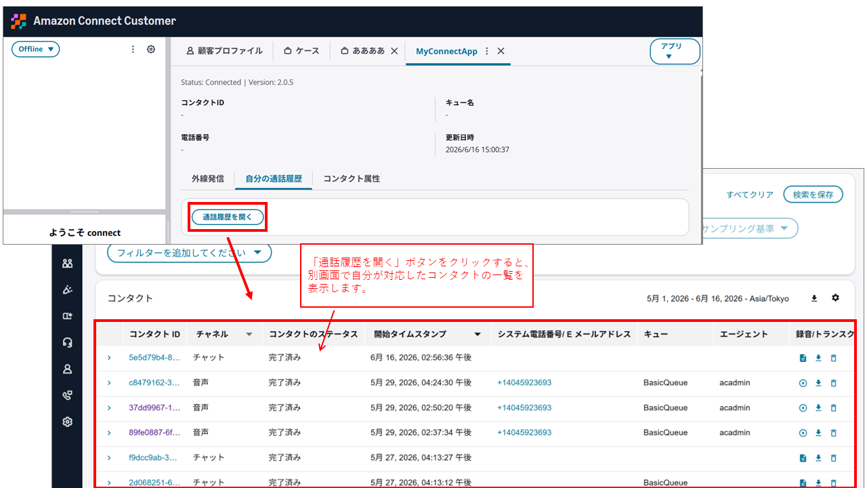Expand contact row f9dcc9ab
Screen dimensions: 867x488
click(x=108, y=458)
